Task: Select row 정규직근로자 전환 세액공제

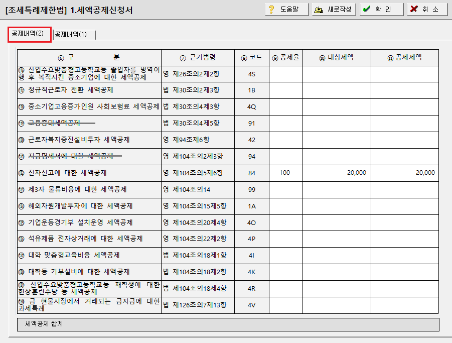Action: (89, 90)
